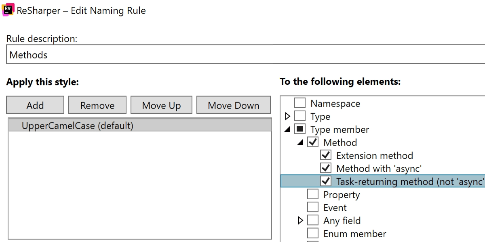485x242 pixels.
Task: Expand the Any field tree node
Action: coord(300,221)
